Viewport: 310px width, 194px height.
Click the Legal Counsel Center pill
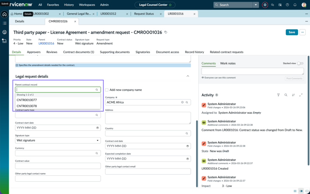pyautogui.click(x=155, y=5)
